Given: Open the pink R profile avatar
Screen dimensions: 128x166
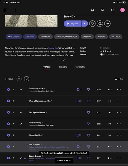Looking at the screenshot, I should [x=122, y=10].
